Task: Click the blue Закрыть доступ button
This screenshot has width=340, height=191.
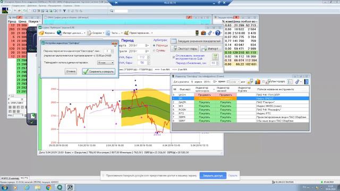Action: click(x=212, y=176)
